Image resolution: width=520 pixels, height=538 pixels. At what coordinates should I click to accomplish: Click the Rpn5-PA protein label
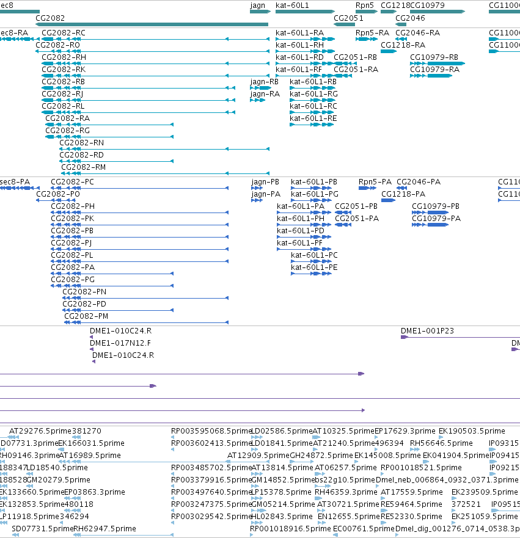375,182
